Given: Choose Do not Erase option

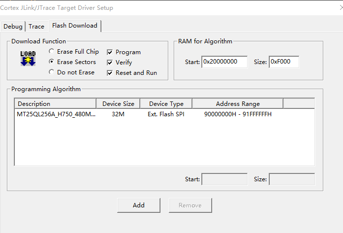Looking at the screenshot, I should pyautogui.click(x=52, y=72).
